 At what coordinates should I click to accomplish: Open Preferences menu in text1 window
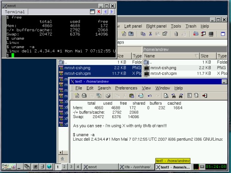126,88
